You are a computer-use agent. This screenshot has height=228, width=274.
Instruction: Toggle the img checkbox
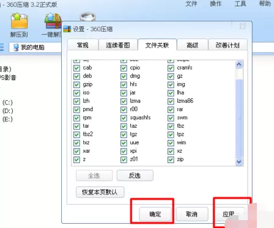pos(171,84)
